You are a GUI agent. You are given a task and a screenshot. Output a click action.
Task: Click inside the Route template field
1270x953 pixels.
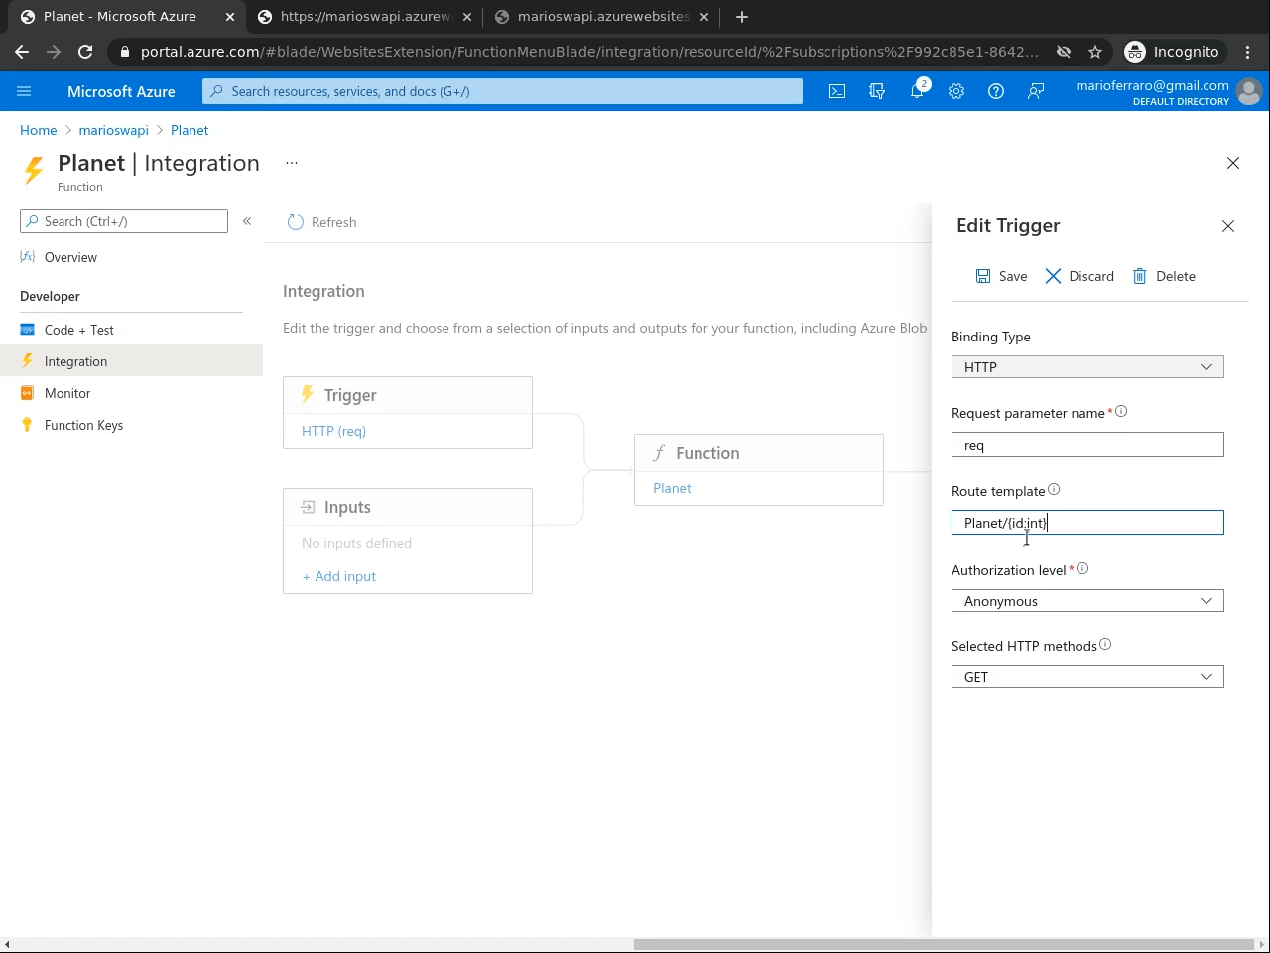point(1087,523)
